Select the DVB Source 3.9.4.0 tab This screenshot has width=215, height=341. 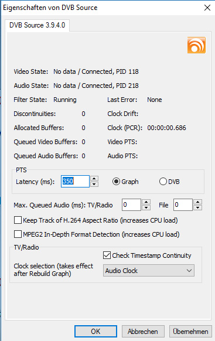click(x=37, y=25)
